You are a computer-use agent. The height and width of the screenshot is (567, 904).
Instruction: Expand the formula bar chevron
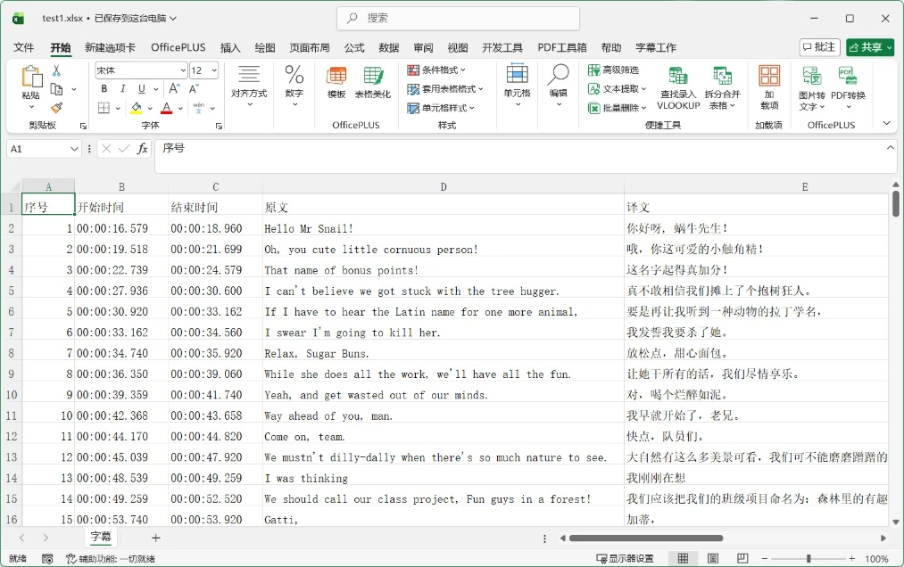coord(890,148)
